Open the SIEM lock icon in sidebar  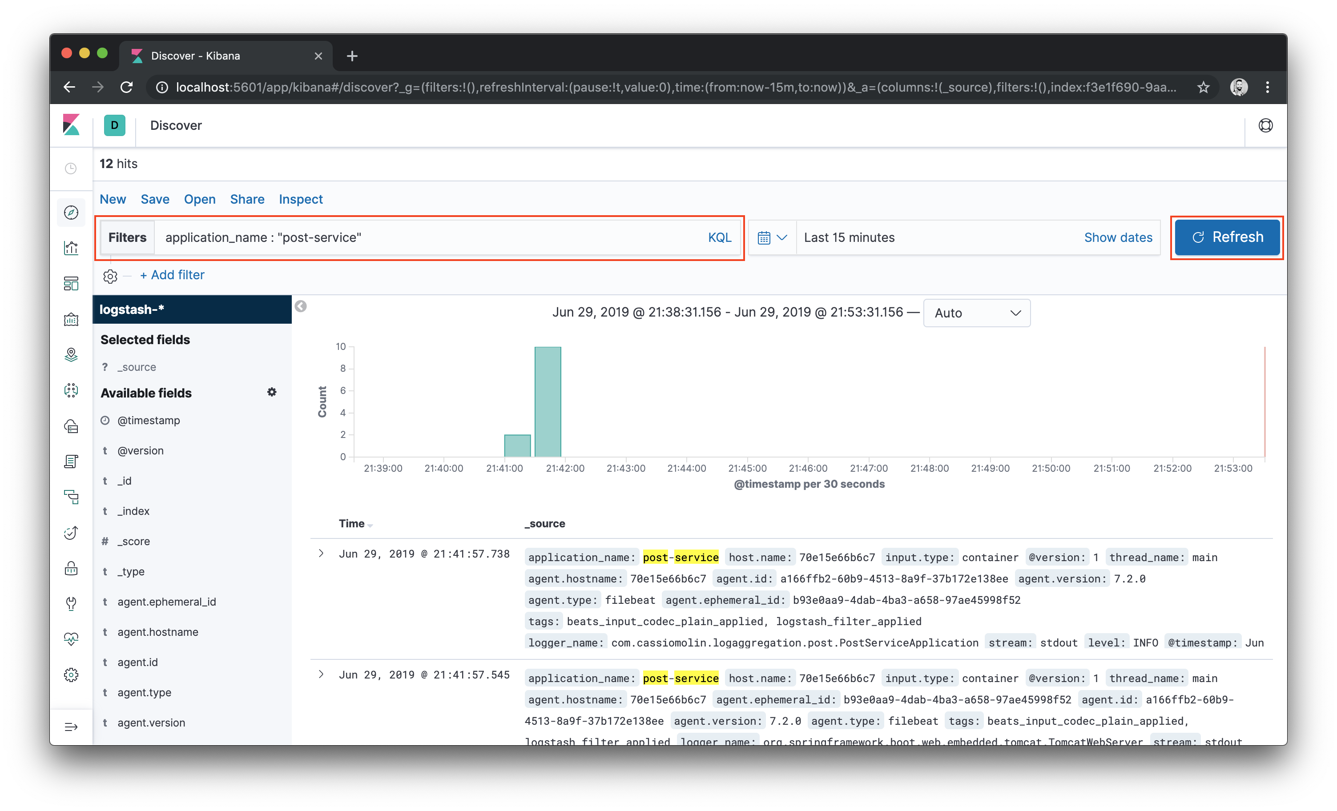click(71, 569)
